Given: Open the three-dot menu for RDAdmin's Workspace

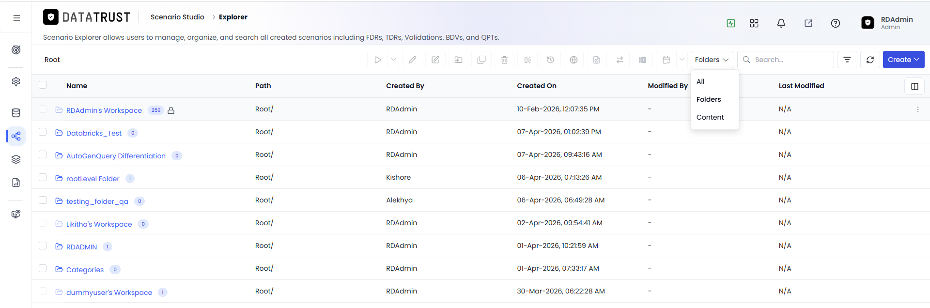Looking at the screenshot, I should pyautogui.click(x=917, y=109).
